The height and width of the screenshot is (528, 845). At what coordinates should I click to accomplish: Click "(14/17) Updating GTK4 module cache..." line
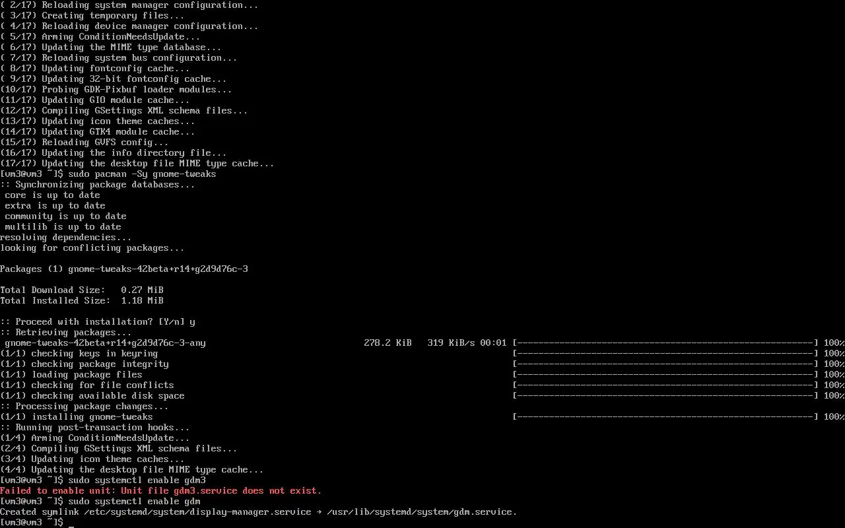98,131
